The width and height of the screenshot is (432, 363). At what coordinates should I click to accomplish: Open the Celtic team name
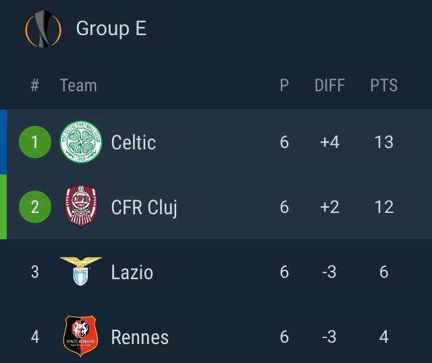(x=134, y=143)
